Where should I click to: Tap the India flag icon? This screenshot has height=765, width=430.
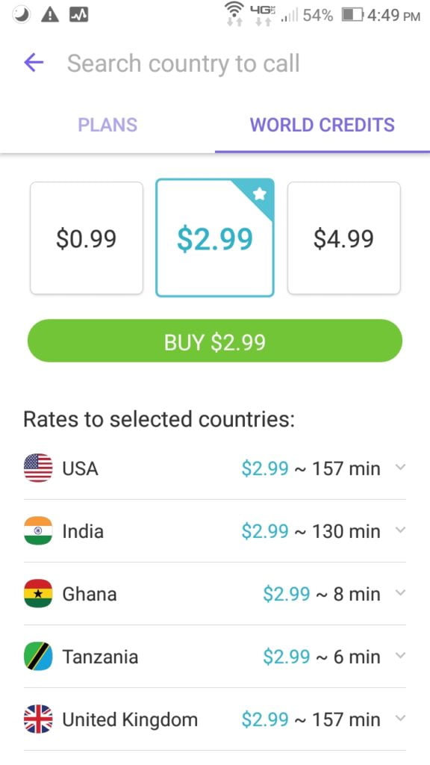38,530
